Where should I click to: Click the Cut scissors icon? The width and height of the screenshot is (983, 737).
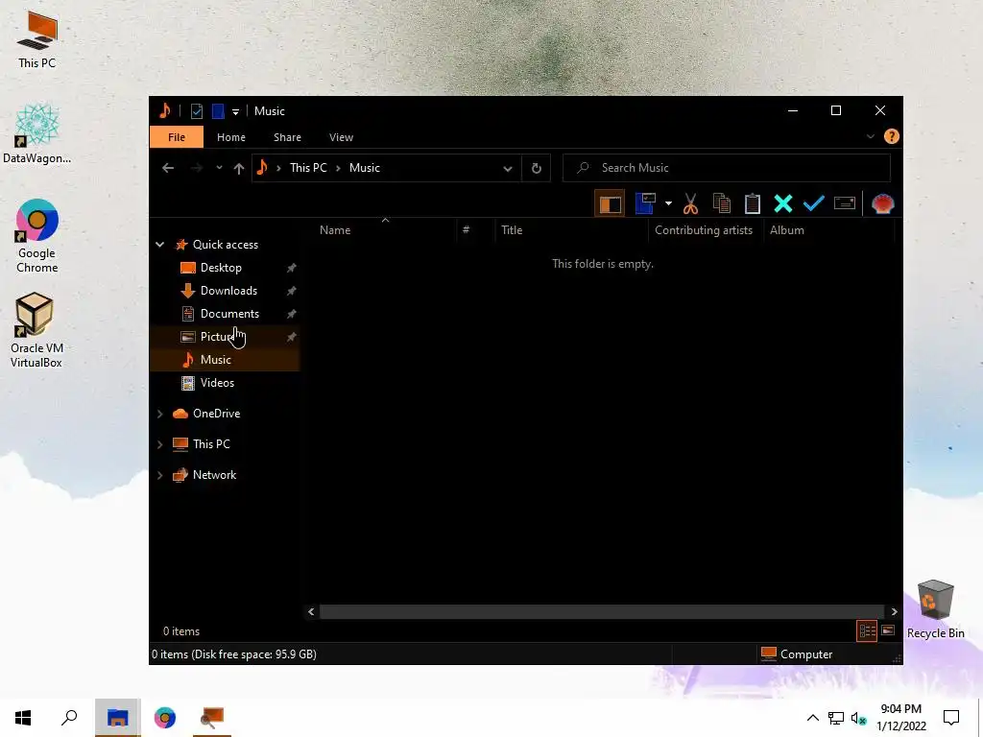point(690,203)
